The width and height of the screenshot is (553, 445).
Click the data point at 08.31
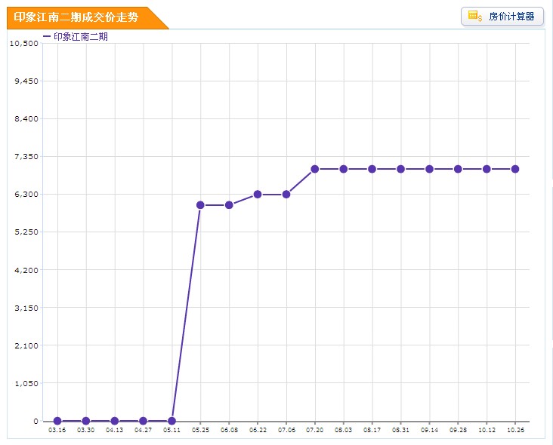[400, 169]
